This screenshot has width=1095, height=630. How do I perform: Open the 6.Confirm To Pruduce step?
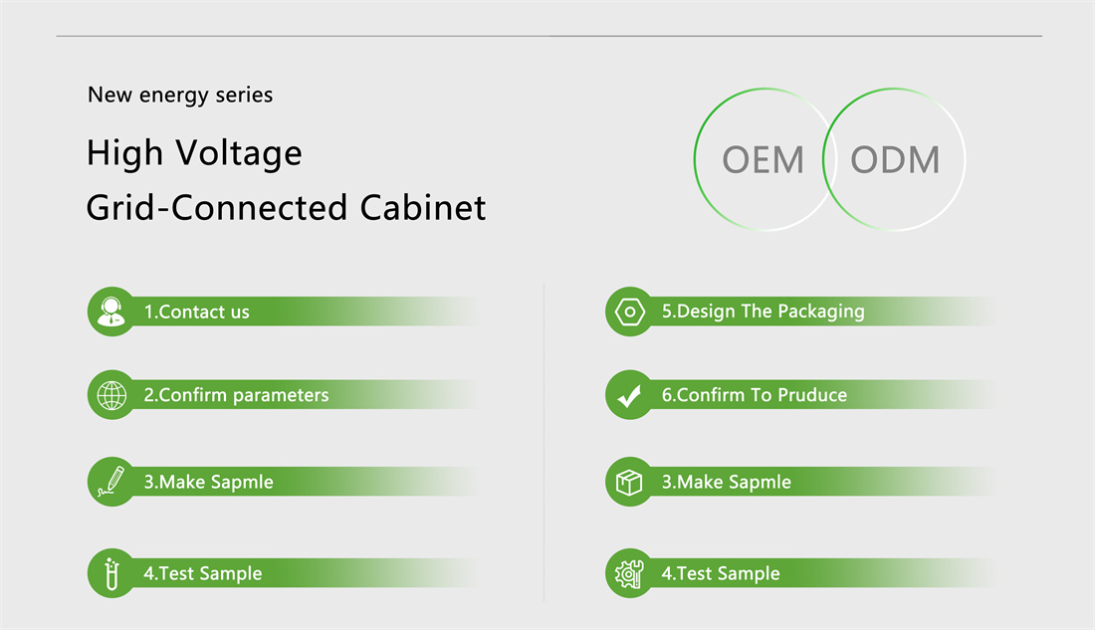pos(755,395)
